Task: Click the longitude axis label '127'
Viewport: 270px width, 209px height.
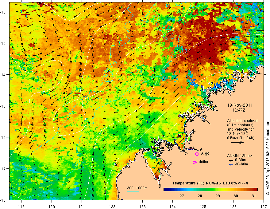Action: click(x=264, y=207)
